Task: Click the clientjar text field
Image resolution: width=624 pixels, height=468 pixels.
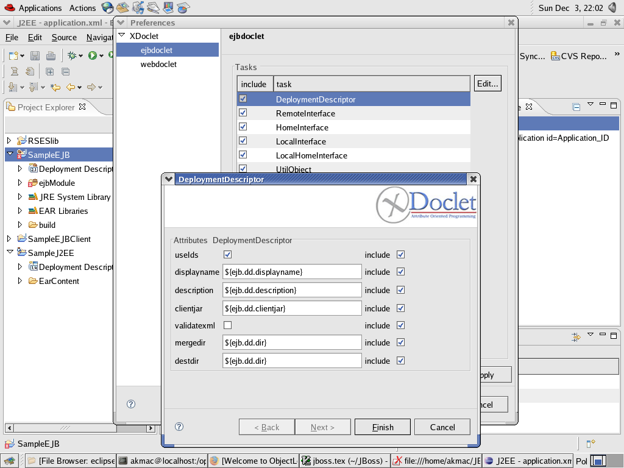Action: (292, 308)
